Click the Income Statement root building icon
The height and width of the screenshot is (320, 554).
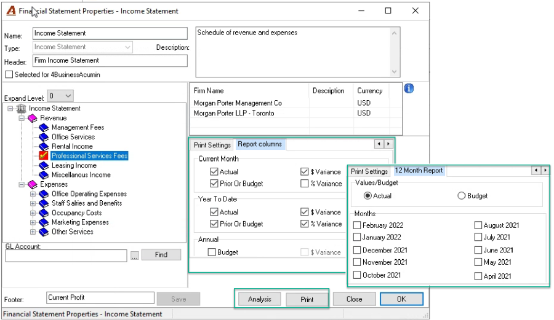click(21, 109)
